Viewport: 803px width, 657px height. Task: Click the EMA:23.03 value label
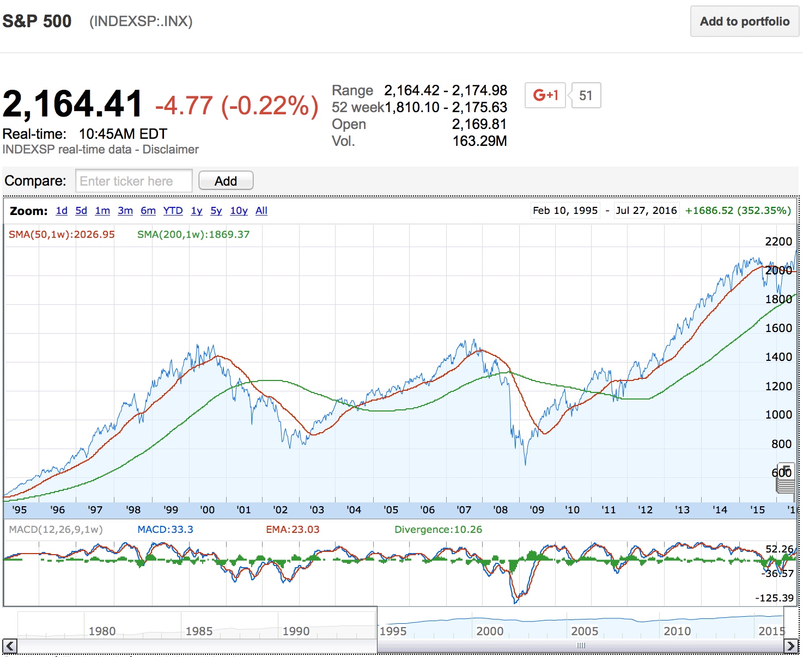click(x=293, y=530)
